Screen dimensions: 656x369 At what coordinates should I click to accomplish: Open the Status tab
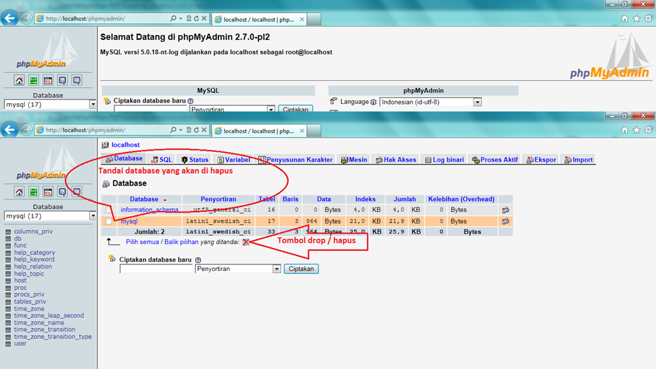195,160
